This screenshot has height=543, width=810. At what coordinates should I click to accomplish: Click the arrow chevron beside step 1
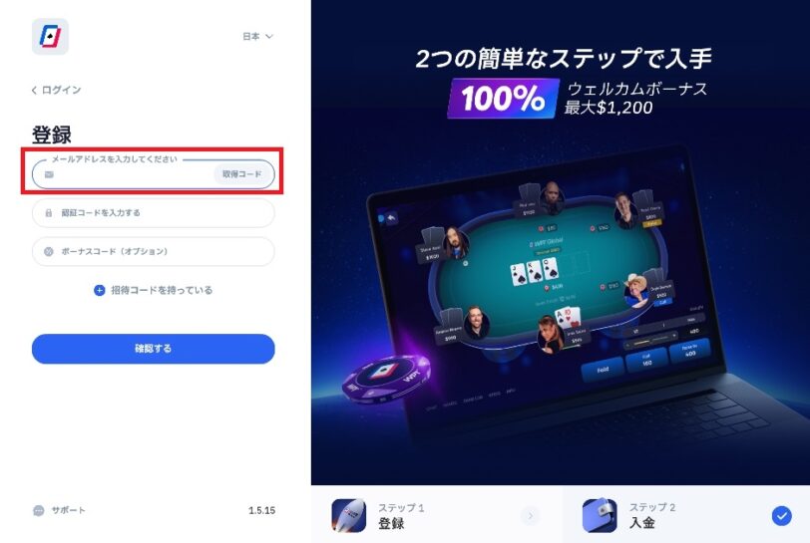530,515
